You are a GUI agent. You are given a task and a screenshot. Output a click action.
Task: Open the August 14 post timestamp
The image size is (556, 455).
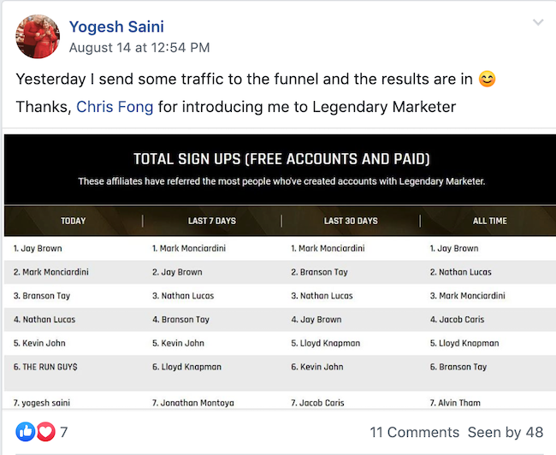point(139,48)
